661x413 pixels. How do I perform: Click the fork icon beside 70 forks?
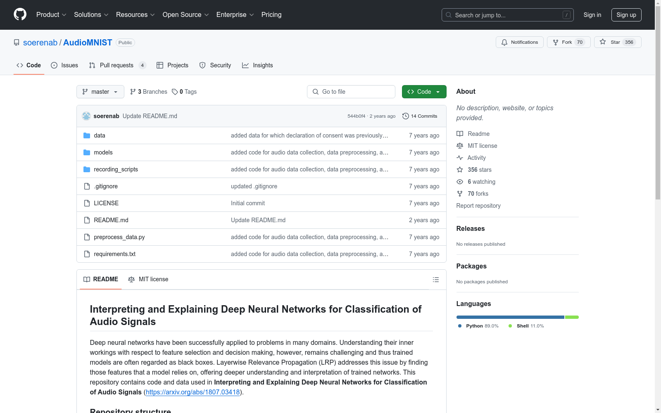click(460, 194)
